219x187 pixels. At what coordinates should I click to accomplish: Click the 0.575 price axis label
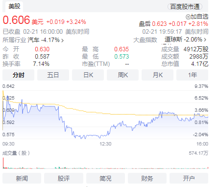[x=8, y=135]
